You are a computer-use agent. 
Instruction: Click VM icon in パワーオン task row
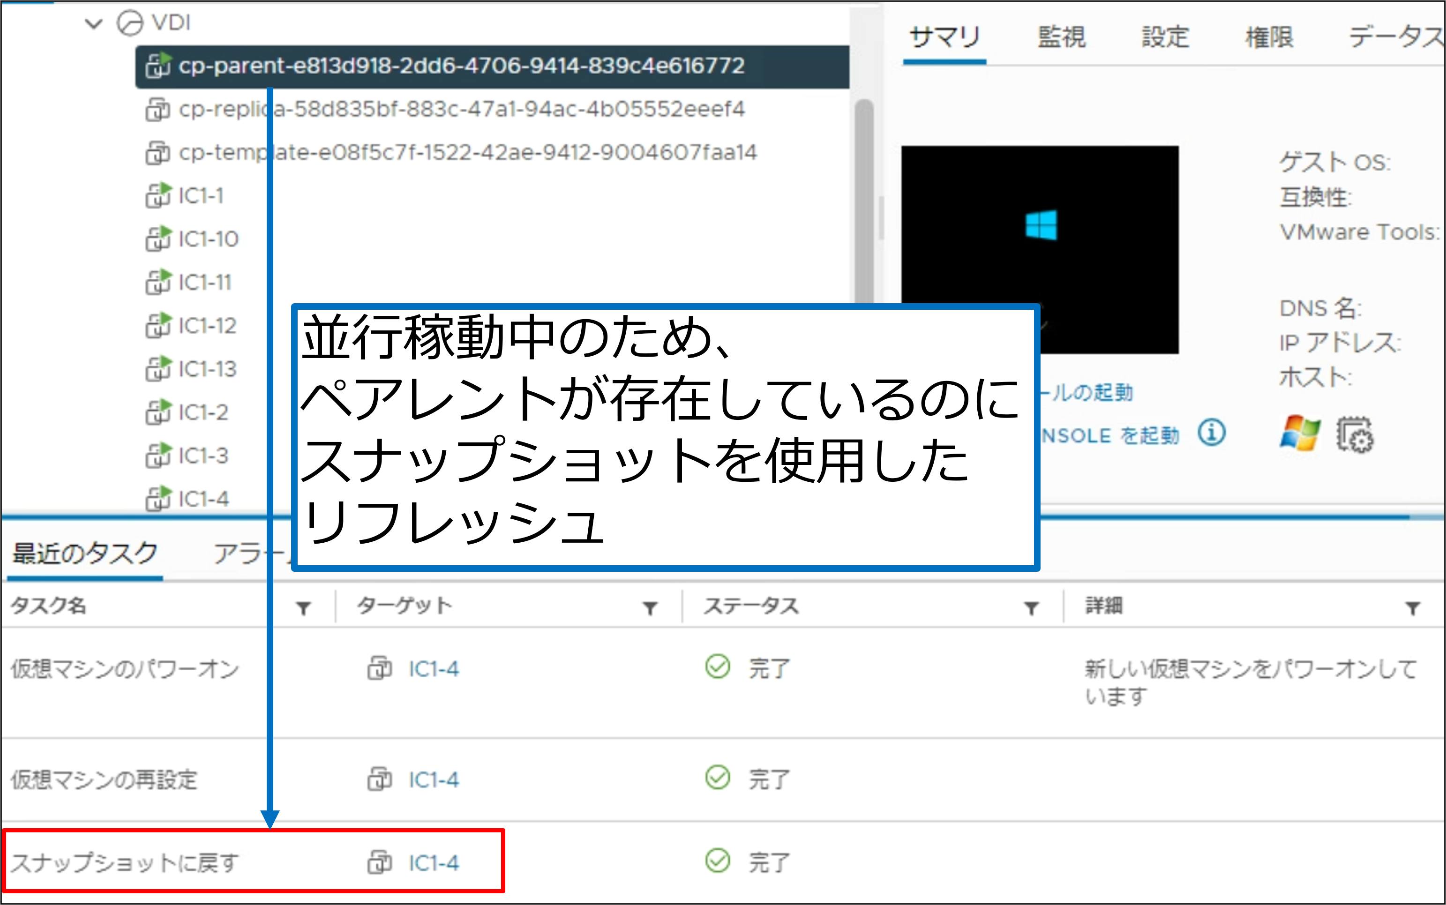pos(380,667)
